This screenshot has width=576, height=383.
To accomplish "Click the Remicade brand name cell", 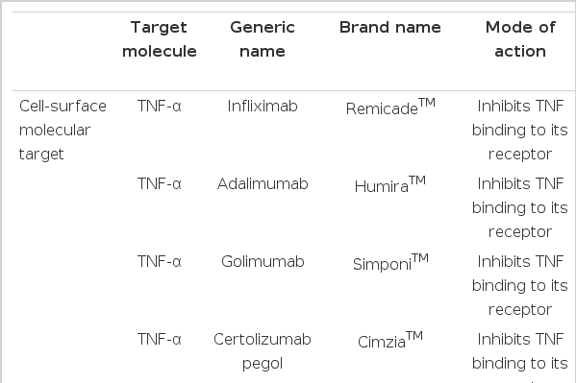I will click(390, 108).
